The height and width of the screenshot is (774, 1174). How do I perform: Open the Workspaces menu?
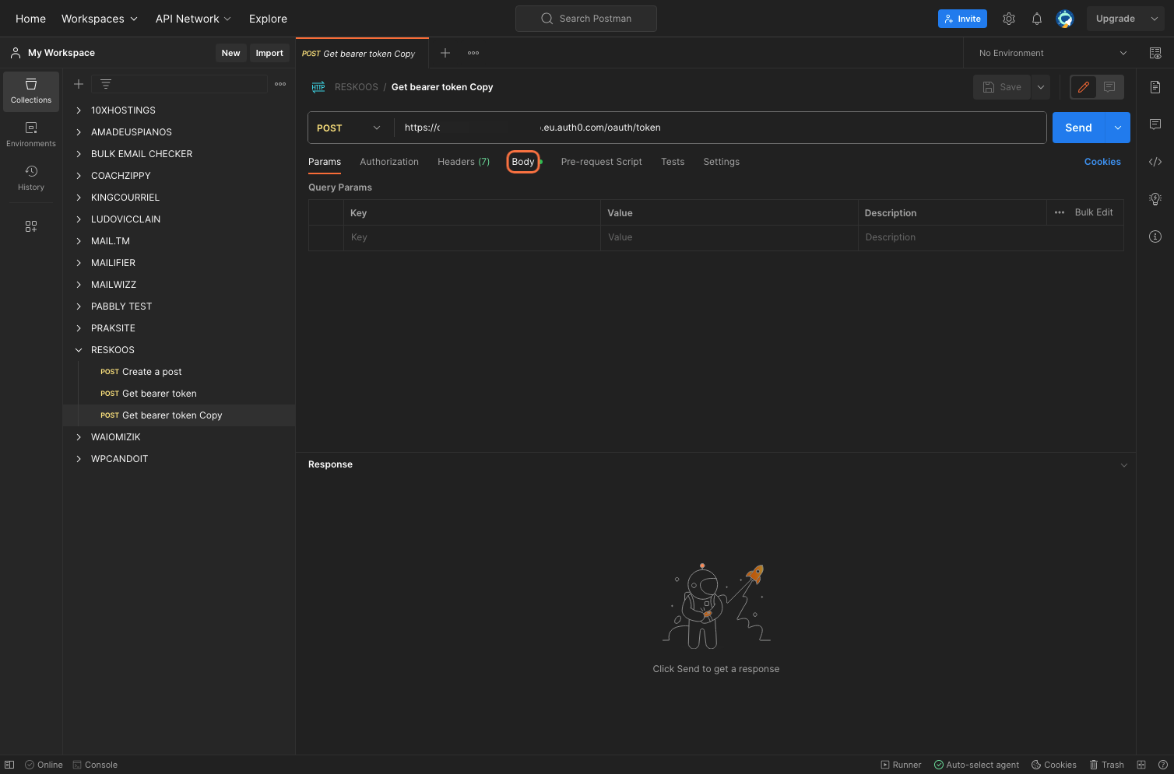point(100,19)
